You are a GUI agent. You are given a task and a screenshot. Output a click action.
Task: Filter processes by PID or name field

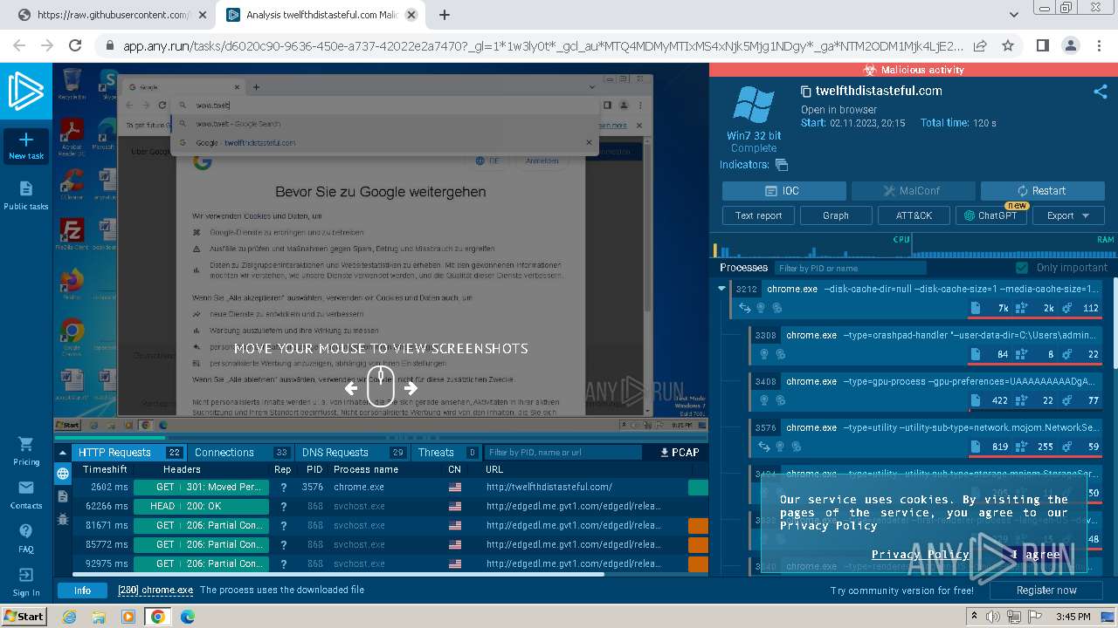849,268
